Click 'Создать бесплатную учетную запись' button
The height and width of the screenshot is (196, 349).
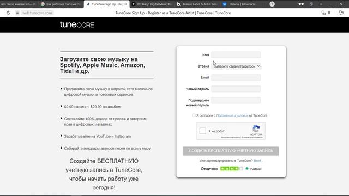click(231, 151)
